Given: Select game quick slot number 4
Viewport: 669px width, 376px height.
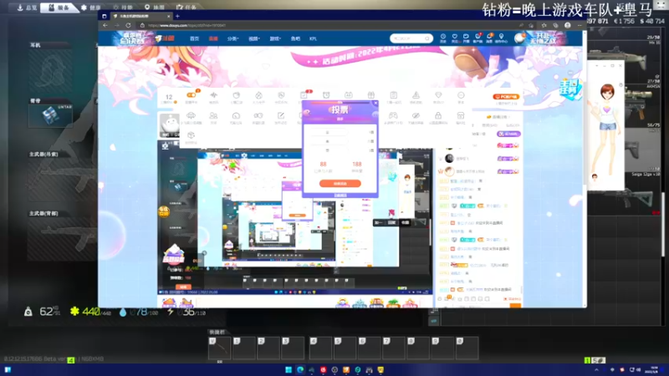Looking at the screenshot, I should click(320, 348).
